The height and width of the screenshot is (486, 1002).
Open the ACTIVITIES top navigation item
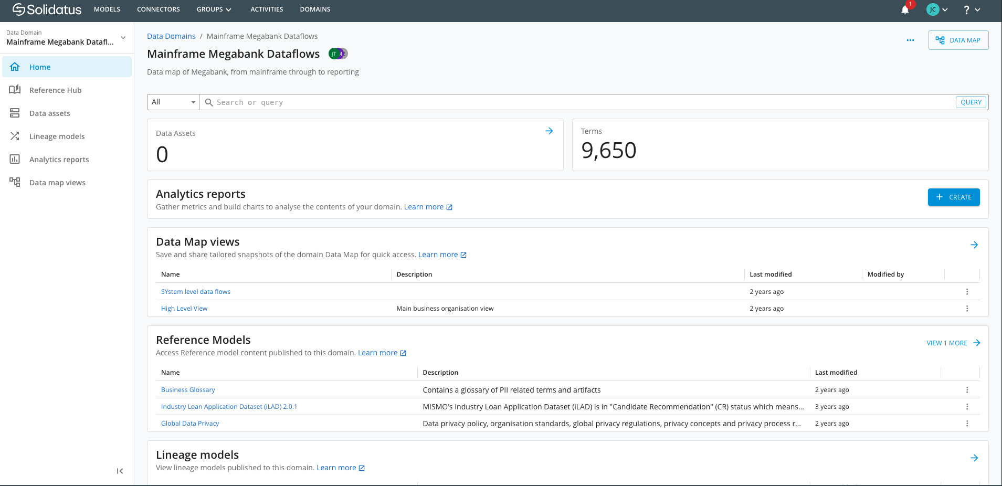(x=267, y=9)
